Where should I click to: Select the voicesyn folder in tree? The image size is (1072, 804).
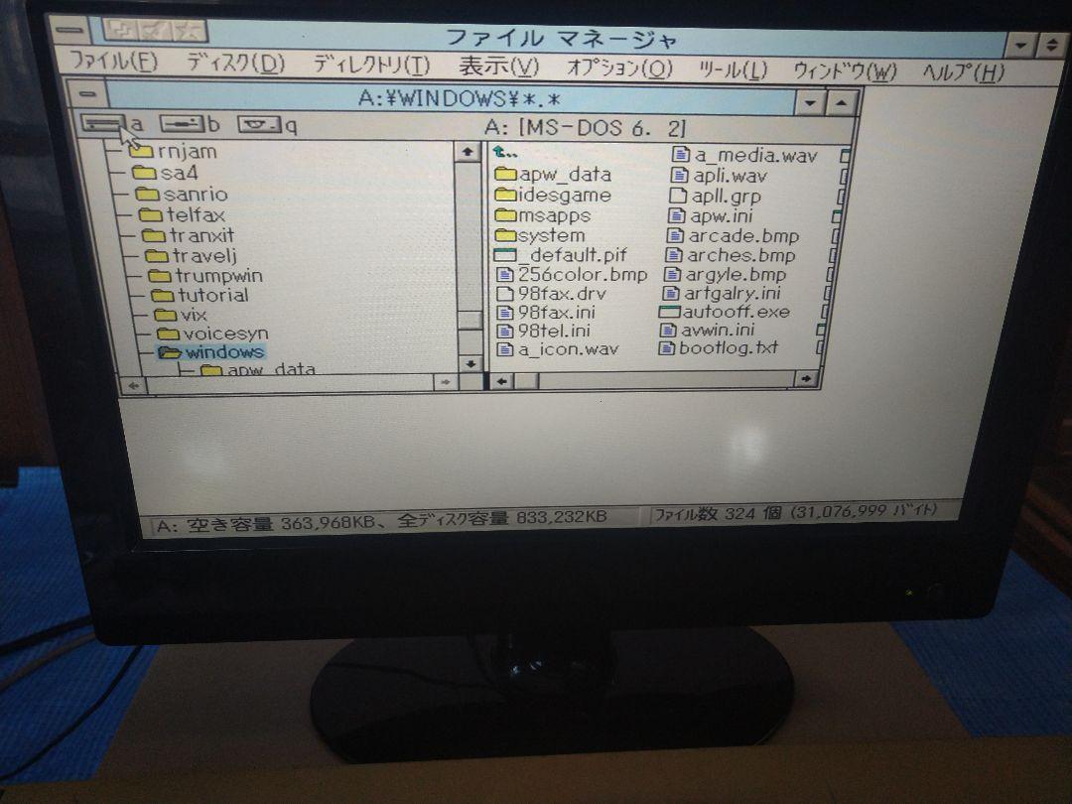point(213,334)
